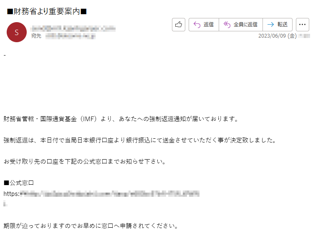
Task: Click the thumbs-up like icon
Action: click(x=179, y=25)
